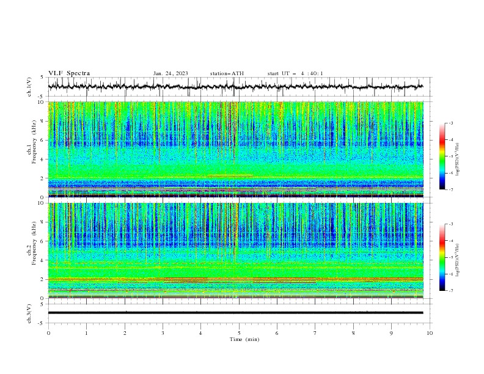Click the "ch.3(V)" axis label

point(29,313)
